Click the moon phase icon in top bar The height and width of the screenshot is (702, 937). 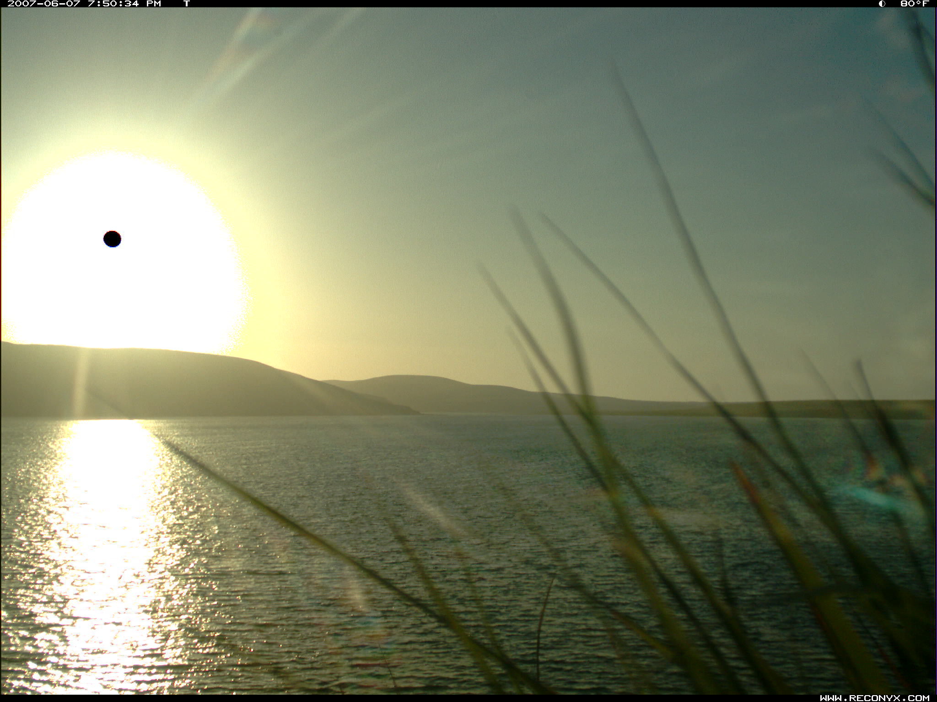coord(882,4)
